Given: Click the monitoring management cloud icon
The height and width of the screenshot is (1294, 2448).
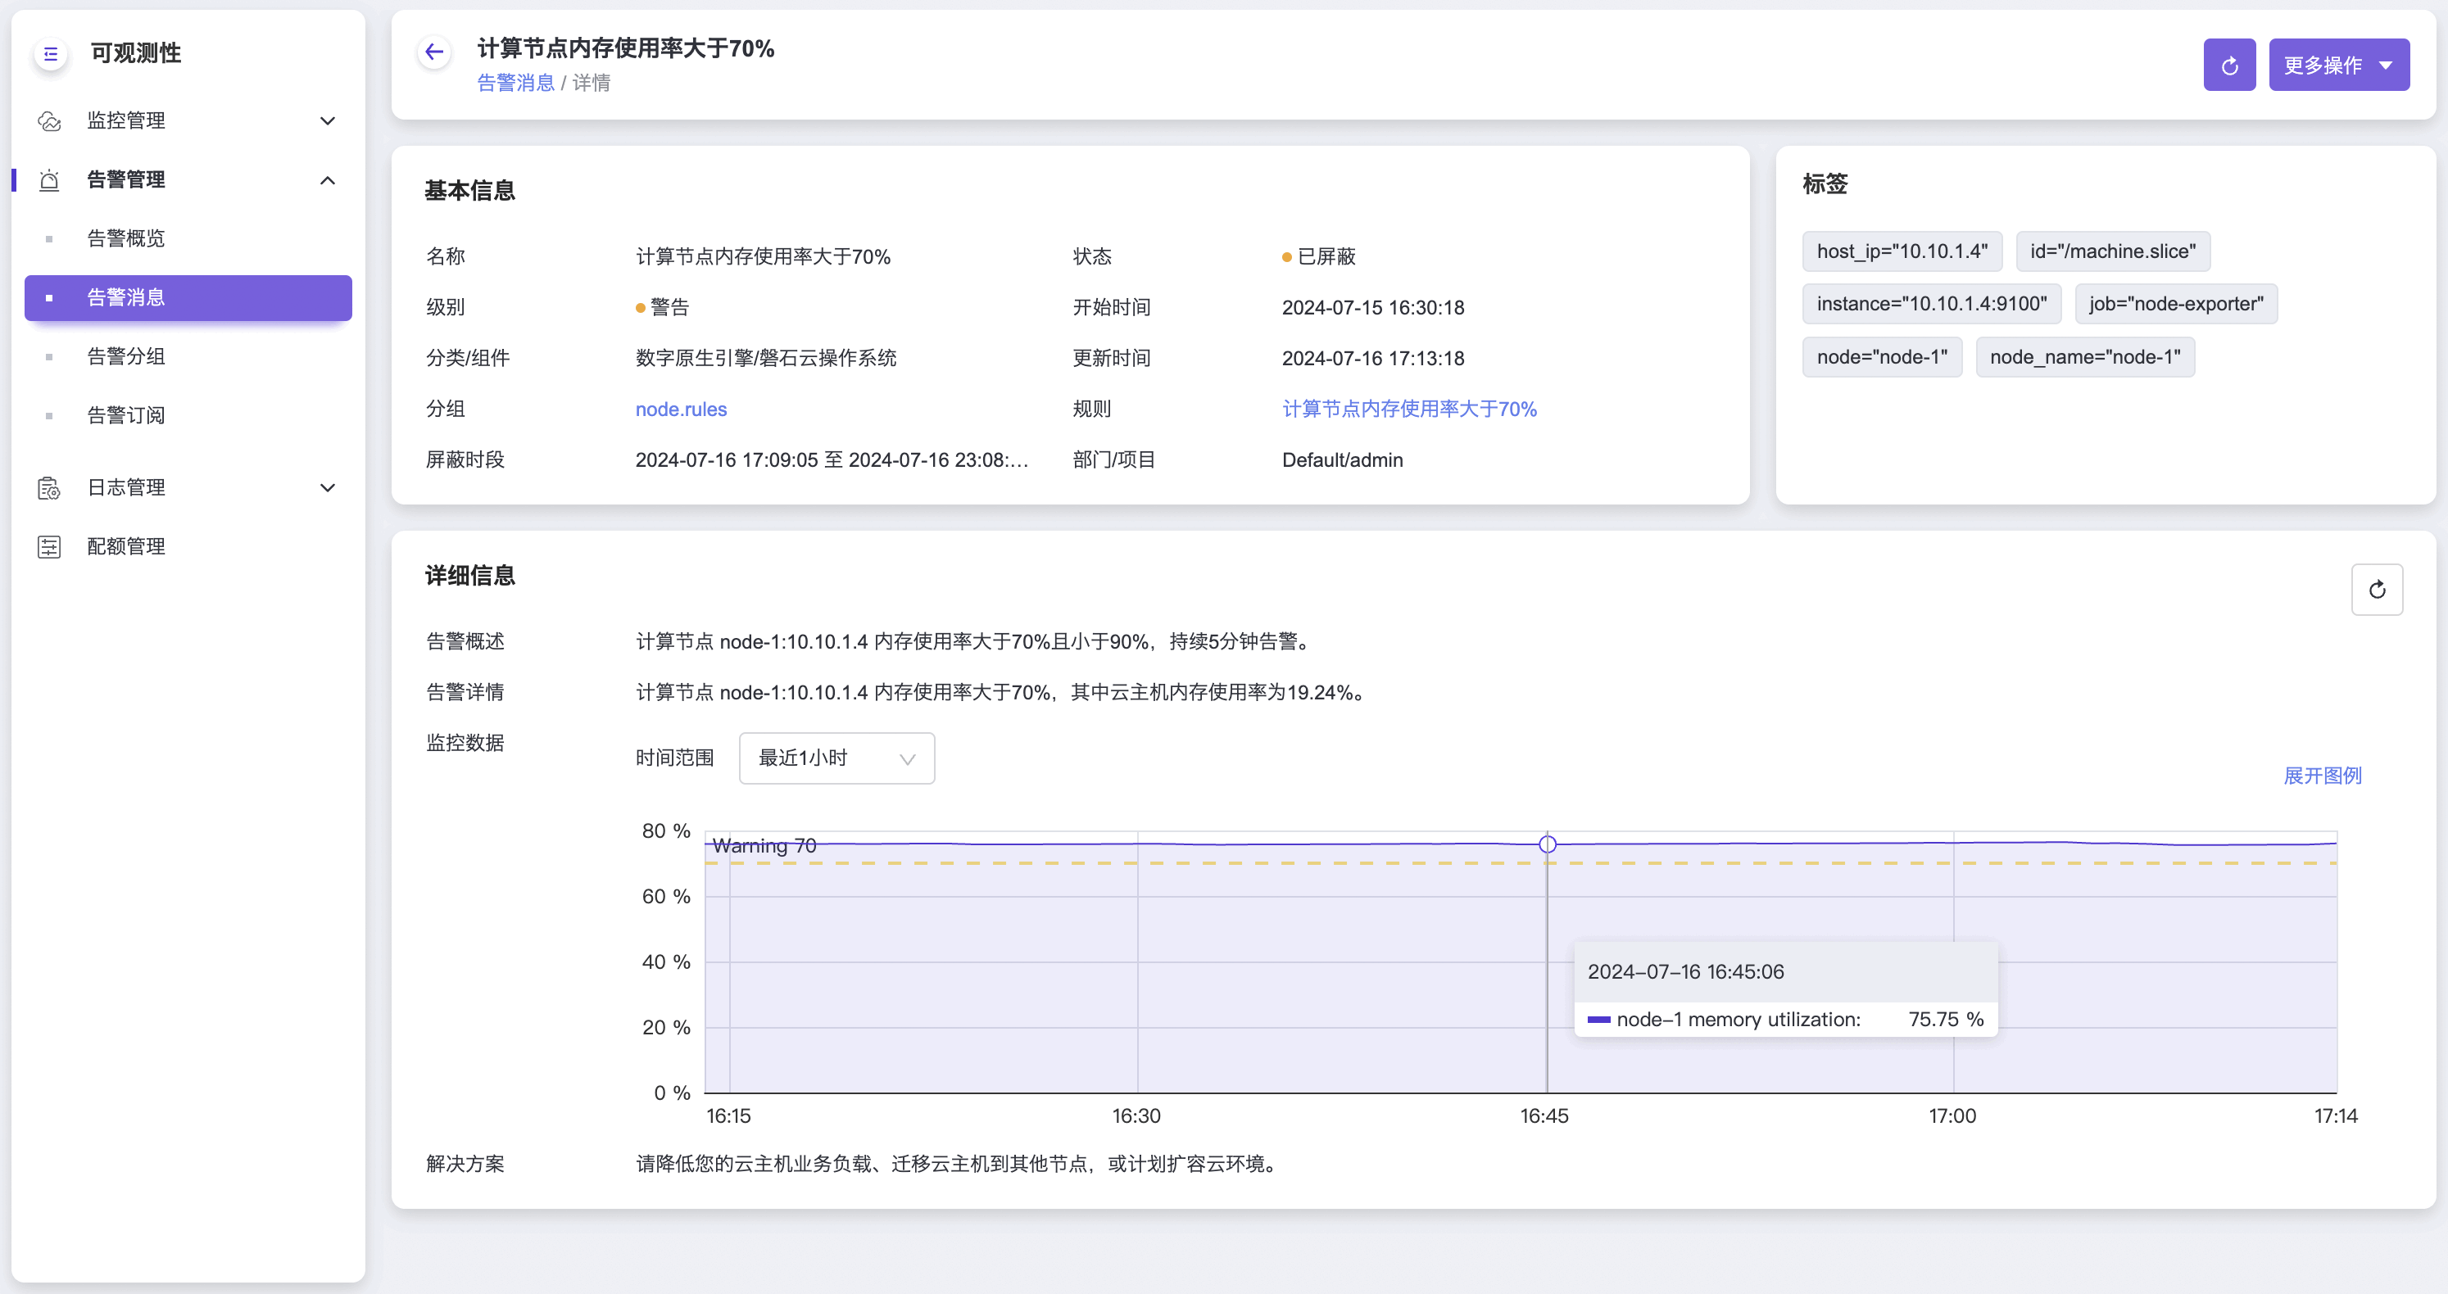Looking at the screenshot, I should tap(49, 121).
